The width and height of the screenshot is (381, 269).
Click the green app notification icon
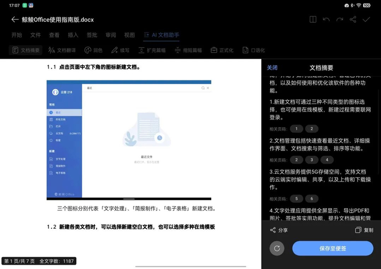click(24, 5)
